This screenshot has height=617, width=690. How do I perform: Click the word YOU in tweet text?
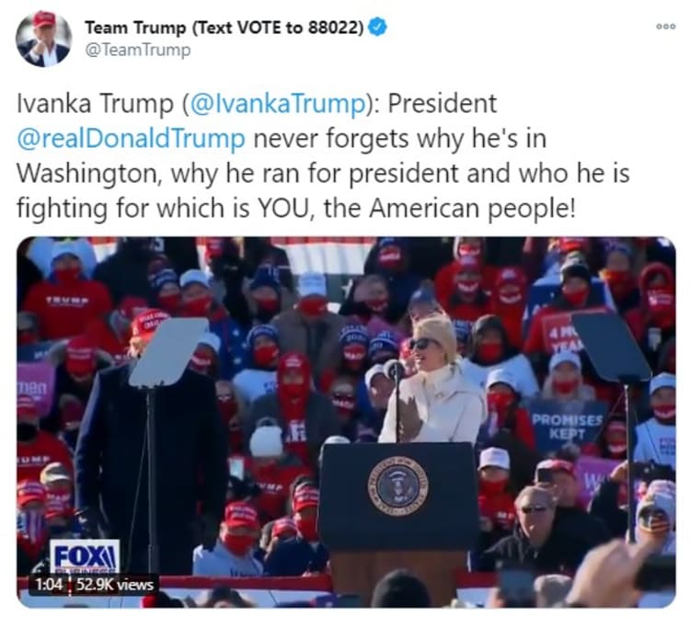[282, 208]
